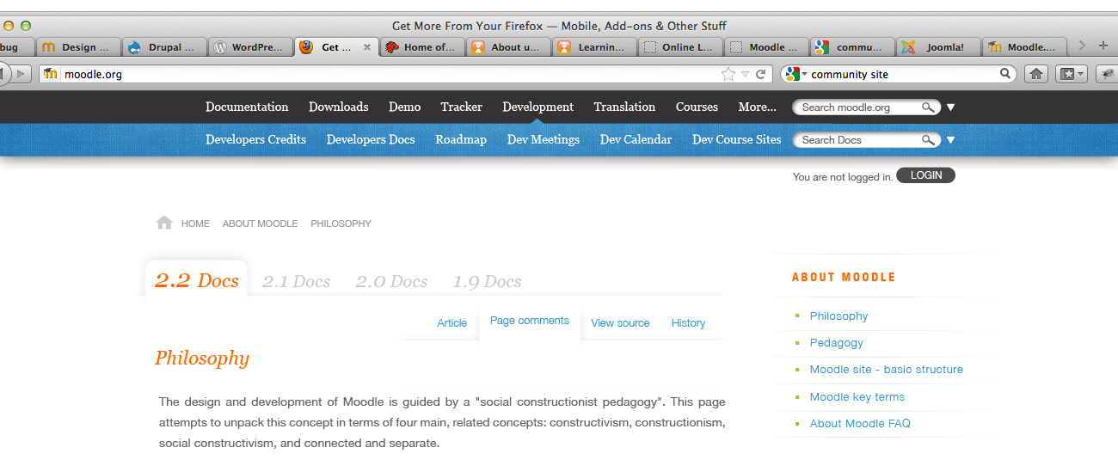
Task: Open Moodle site - basic structure link
Action: point(886,369)
